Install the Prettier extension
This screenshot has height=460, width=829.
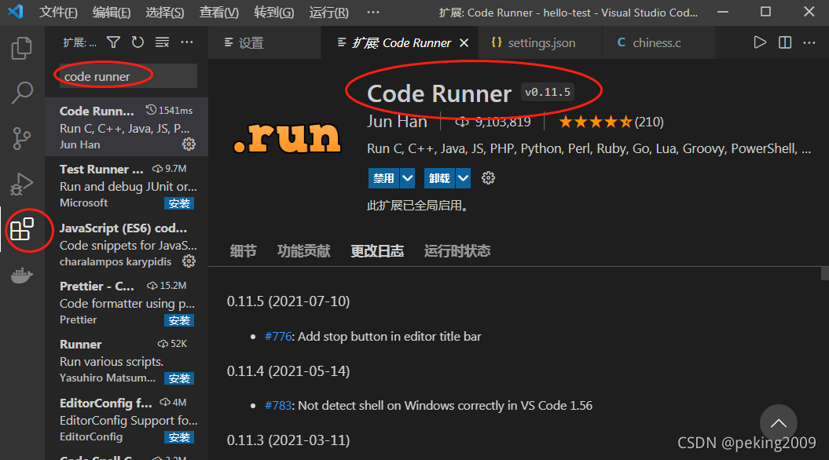click(179, 320)
